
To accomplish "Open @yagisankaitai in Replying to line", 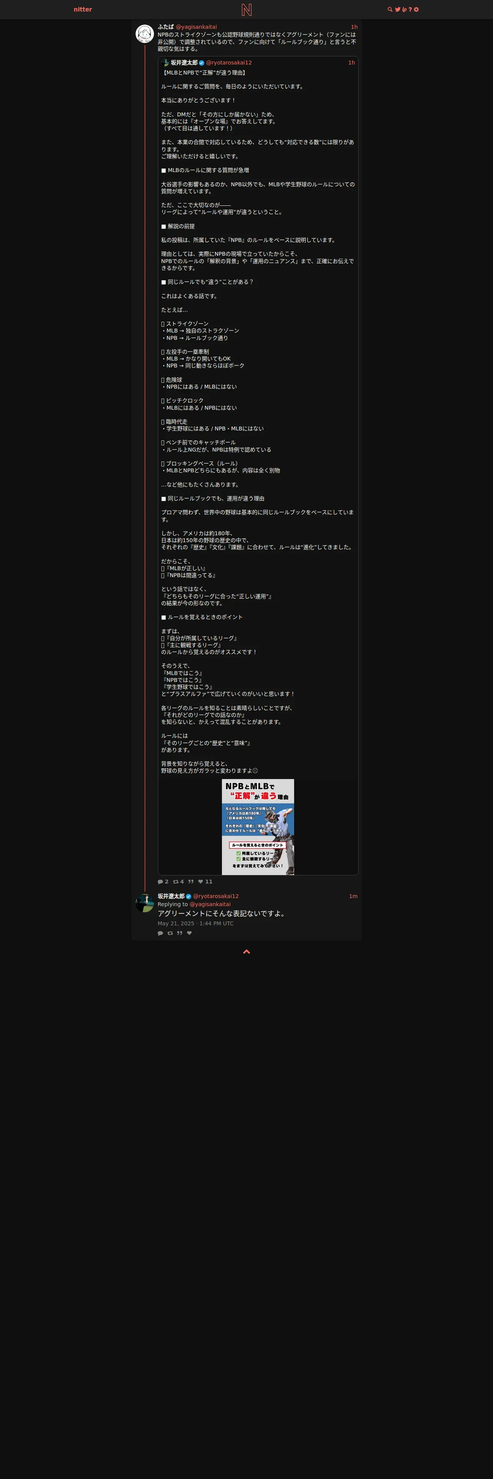I will click(210, 904).
